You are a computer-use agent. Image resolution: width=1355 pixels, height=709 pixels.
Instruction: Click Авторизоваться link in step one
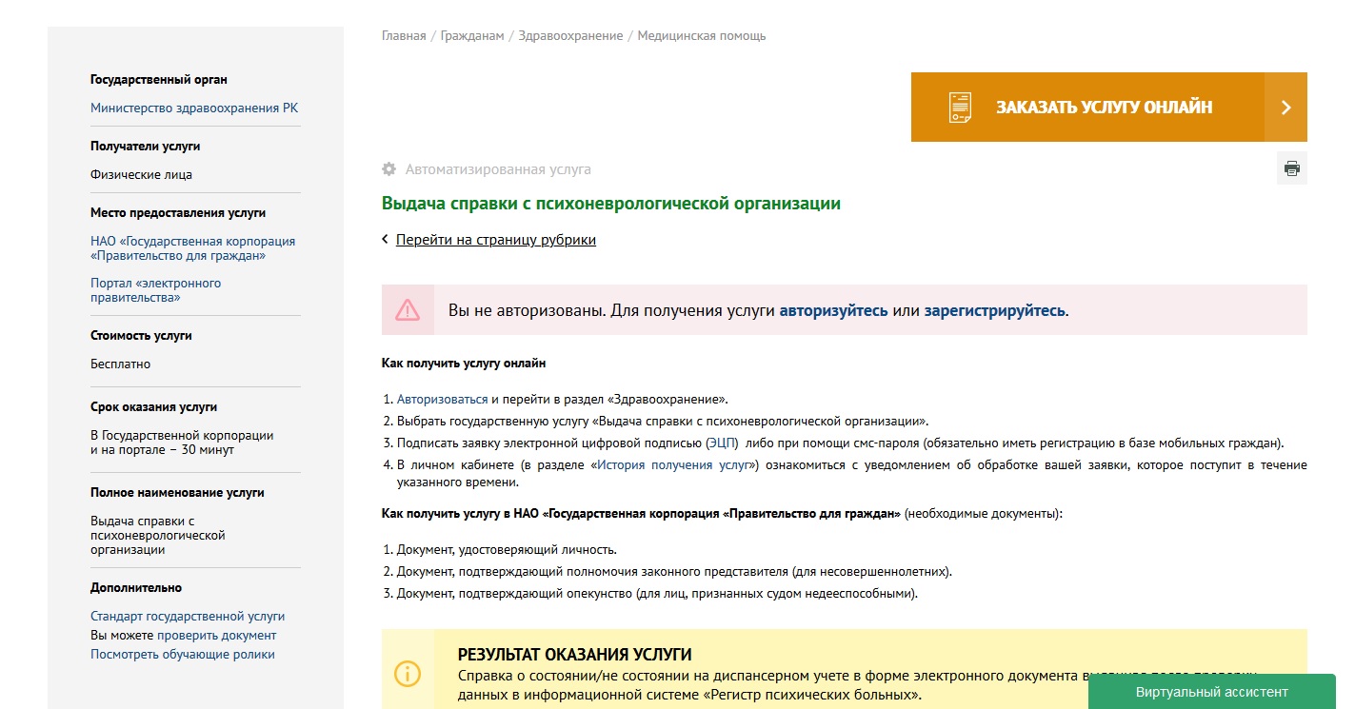442,400
